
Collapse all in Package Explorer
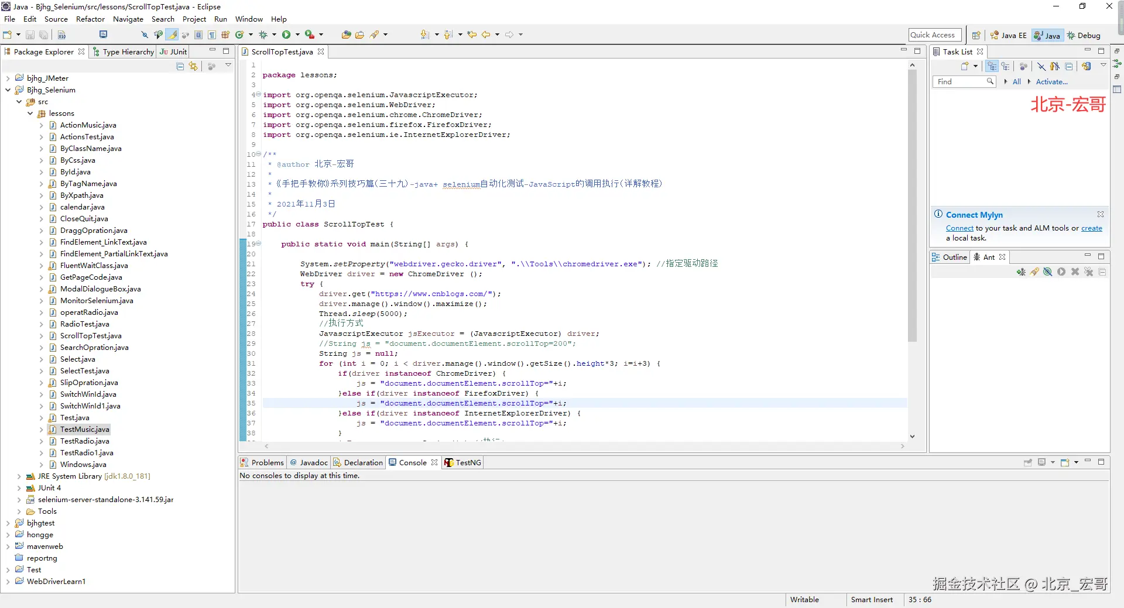180,67
